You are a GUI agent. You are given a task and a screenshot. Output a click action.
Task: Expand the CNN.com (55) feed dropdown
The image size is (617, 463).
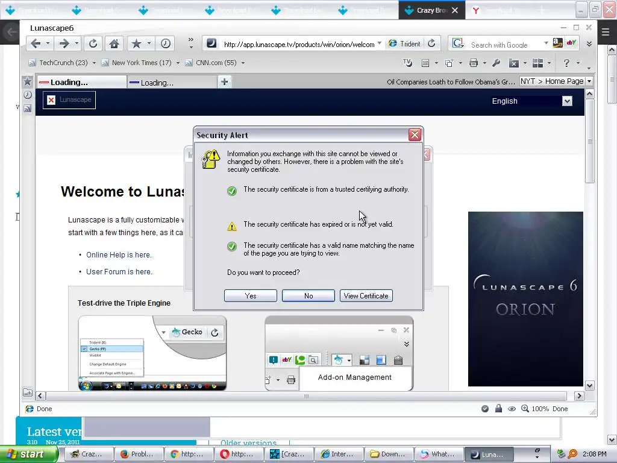point(243,63)
